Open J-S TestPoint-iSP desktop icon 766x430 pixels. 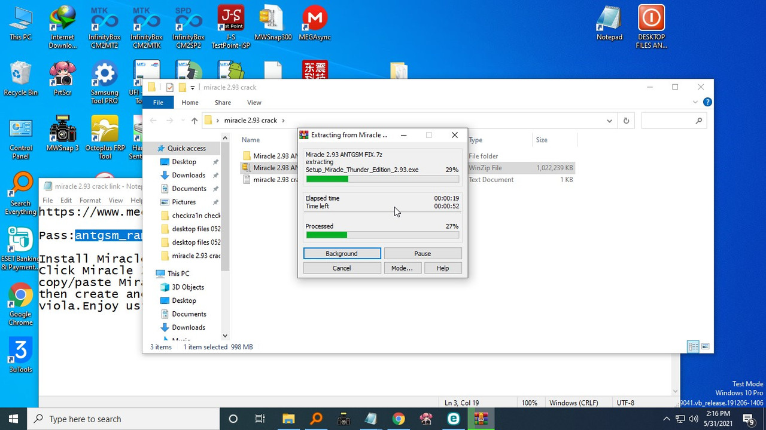tap(230, 27)
